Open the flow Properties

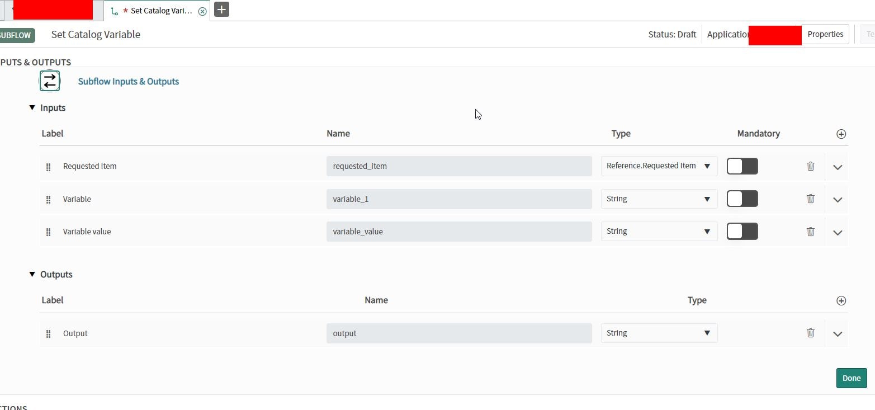click(825, 34)
